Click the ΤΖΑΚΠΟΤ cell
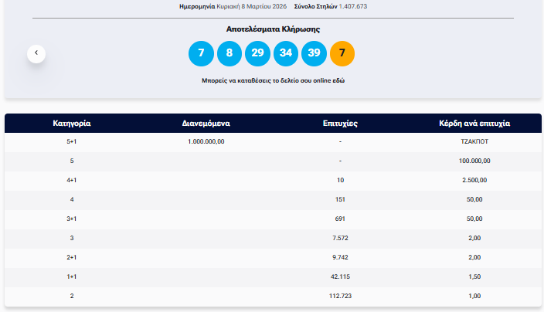The height and width of the screenshot is (312, 544). click(474, 142)
